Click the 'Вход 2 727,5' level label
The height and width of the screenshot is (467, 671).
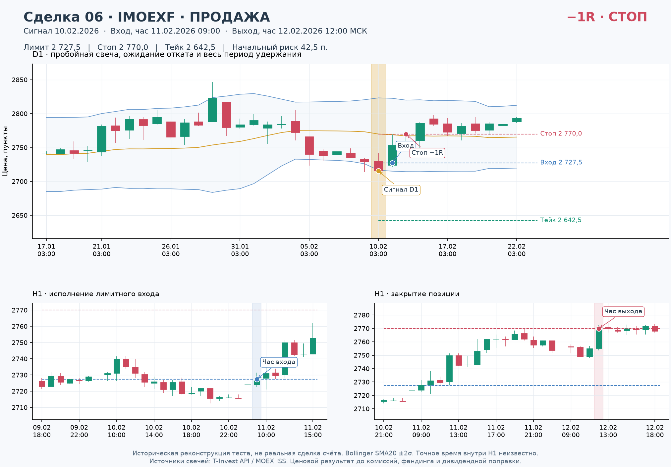click(x=561, y=162)
